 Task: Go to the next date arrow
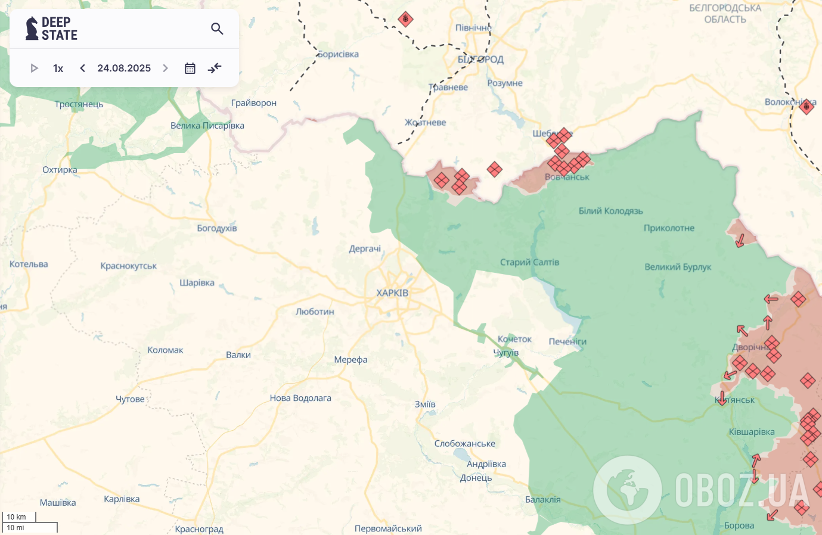click(165, 69)
